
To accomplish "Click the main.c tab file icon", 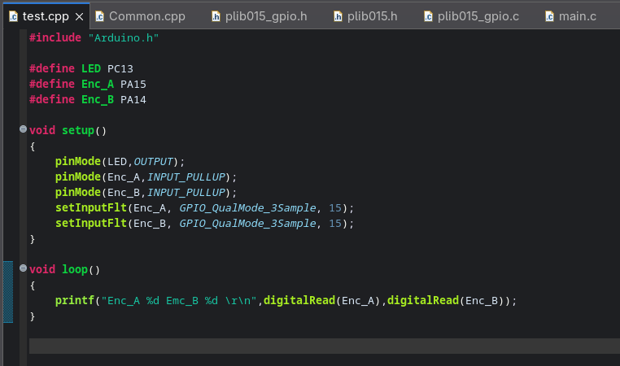I will pos(549,16).
